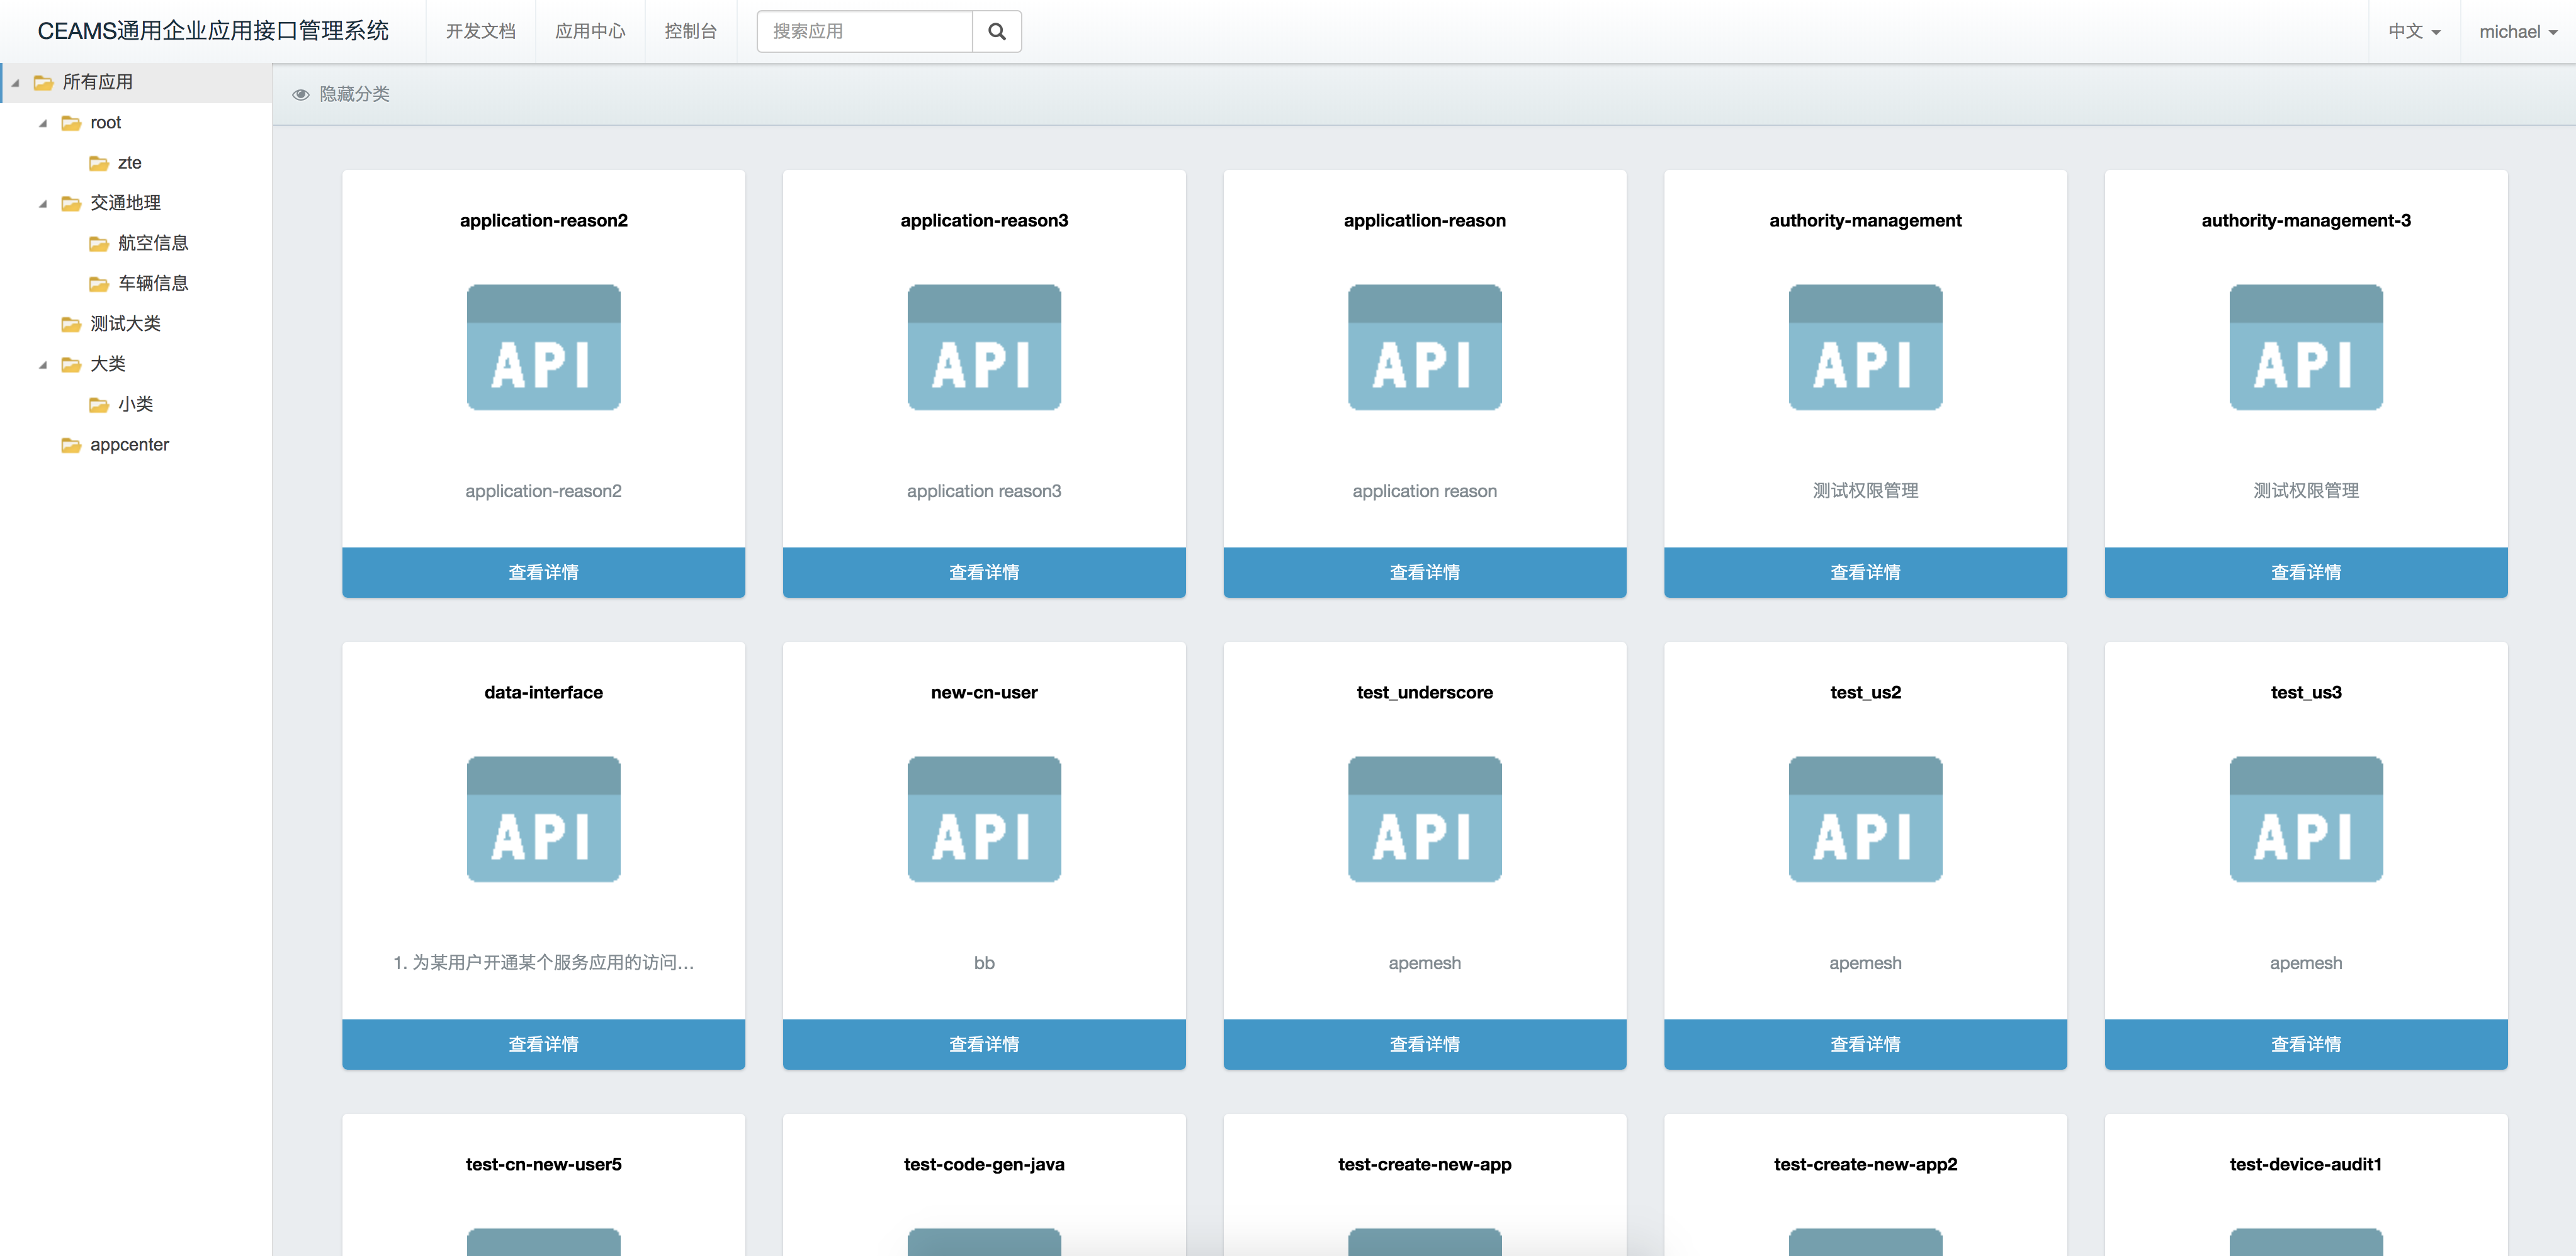View details of test_underscore via 查看详情
The width and height of the screenshot is (2576, 1256).
[1424, 1044]
